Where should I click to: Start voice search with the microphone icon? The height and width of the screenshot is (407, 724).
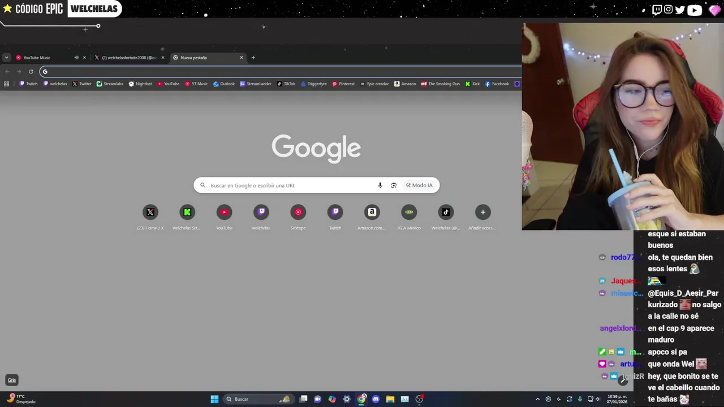(380, 185)
